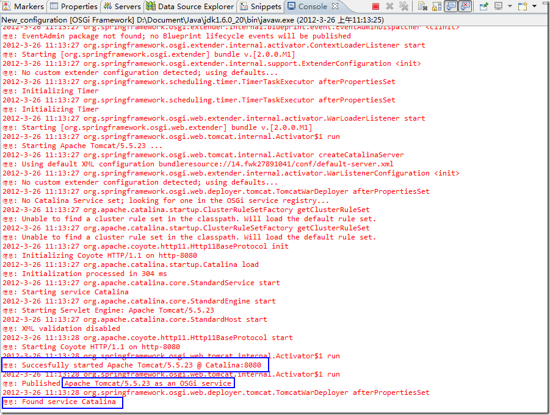550x415 pixels.
Task: Click the StandardHost start log line
Action: pos(135,319)
